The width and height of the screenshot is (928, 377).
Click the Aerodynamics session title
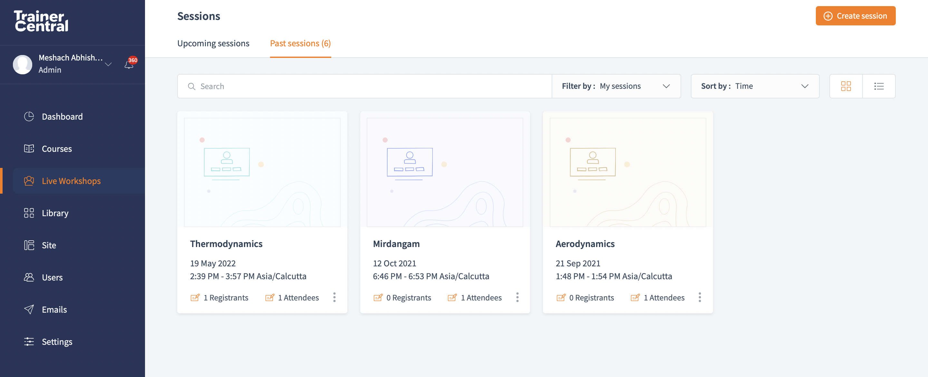pos(585,244)
